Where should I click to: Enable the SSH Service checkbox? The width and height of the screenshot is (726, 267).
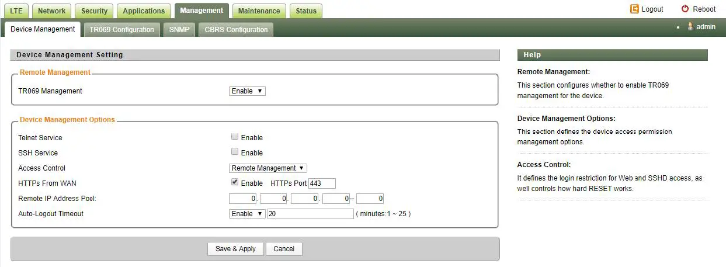235,152
